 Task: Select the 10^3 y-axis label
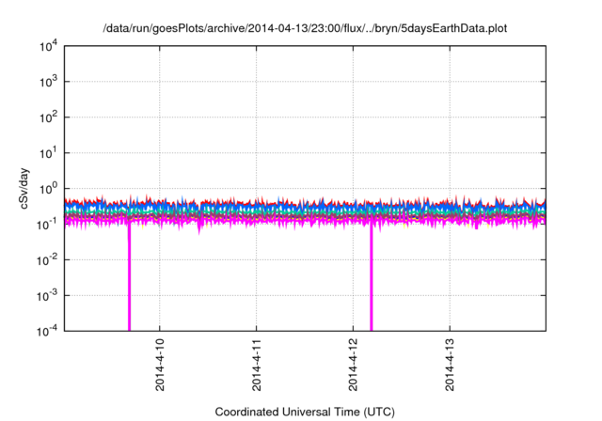pos(49,82)
